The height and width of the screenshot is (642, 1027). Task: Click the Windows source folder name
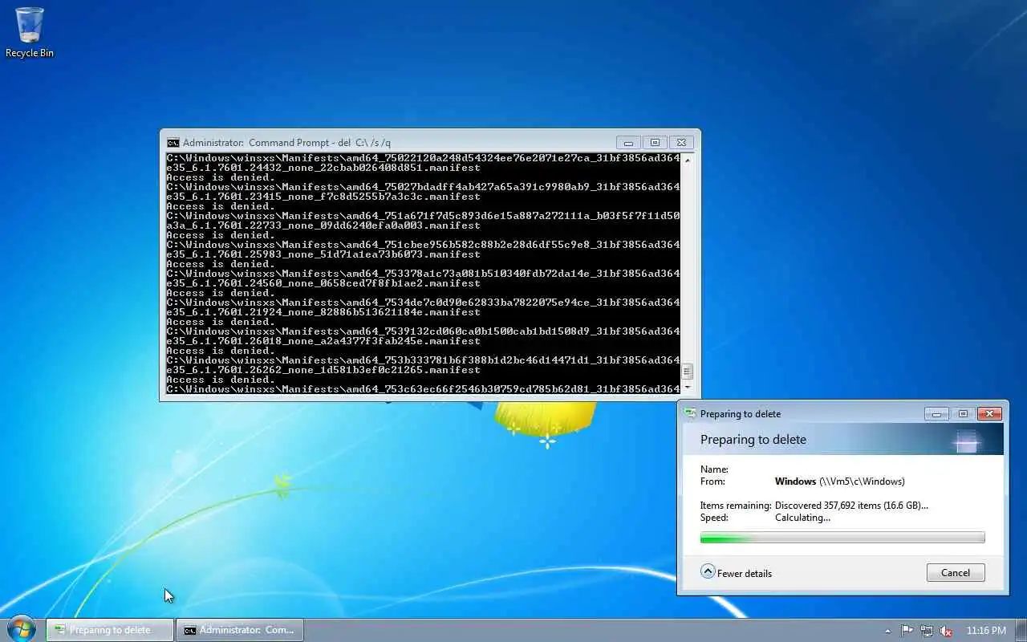[x=795, y=481]
